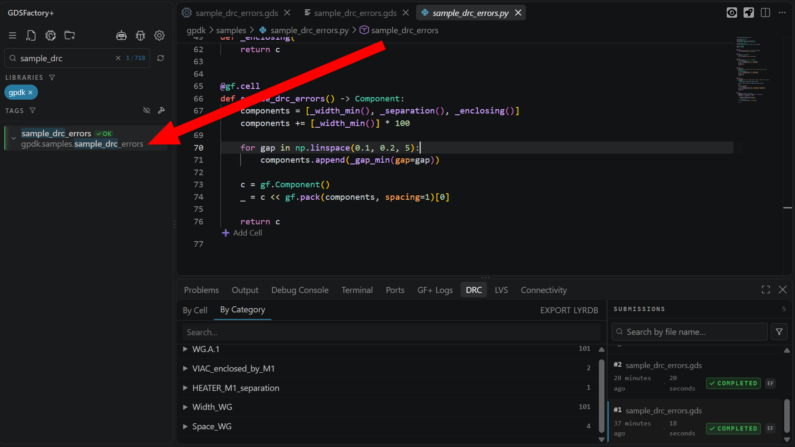Close the sample_drc_errors.py tab
The image size is (795, 447).
click(518, 13)
